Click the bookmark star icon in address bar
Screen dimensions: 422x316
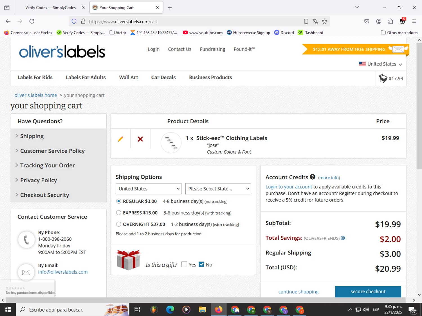point(325,21)
